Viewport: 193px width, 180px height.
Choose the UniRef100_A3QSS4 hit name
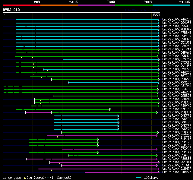[x=177, y=132]
